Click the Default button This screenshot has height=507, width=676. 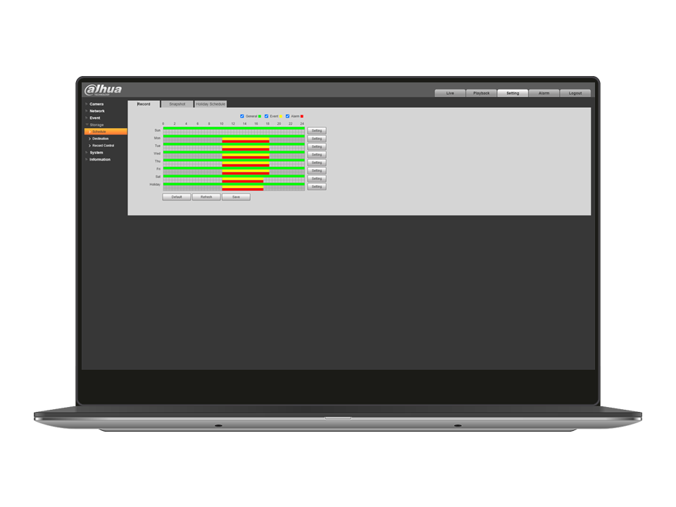(177, 197)
